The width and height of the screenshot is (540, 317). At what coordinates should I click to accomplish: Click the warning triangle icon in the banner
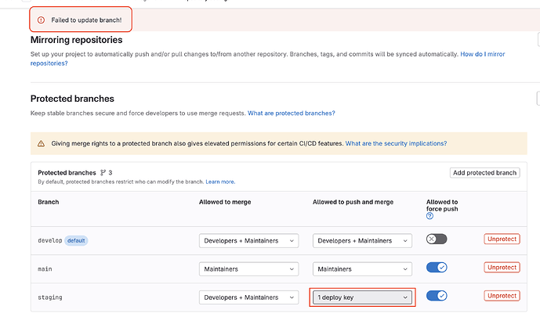(x=42, y=143)
